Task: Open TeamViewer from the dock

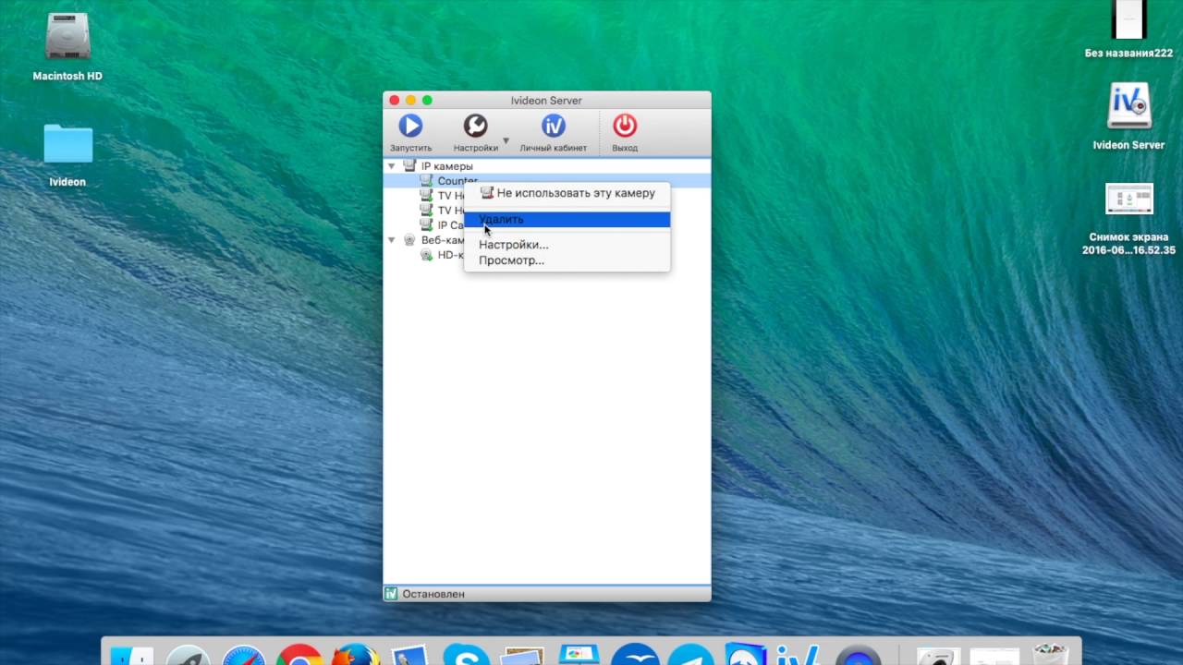Action: pos(746,654)
